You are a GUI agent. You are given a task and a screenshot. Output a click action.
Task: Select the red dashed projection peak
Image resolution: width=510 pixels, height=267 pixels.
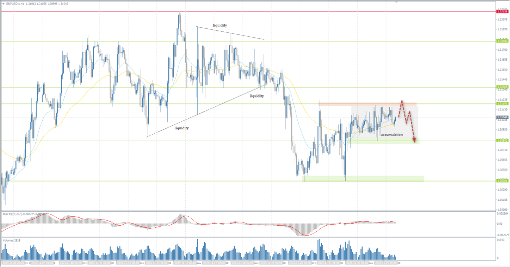point(401,101)
